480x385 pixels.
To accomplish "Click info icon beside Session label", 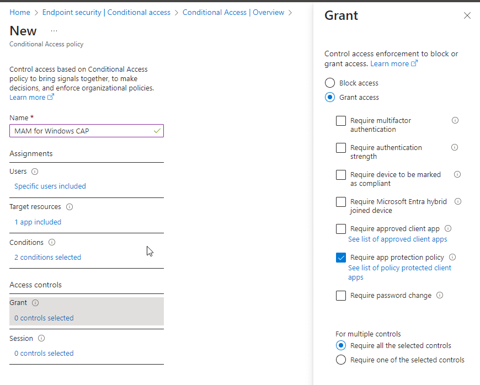I will tap(41, 339).
